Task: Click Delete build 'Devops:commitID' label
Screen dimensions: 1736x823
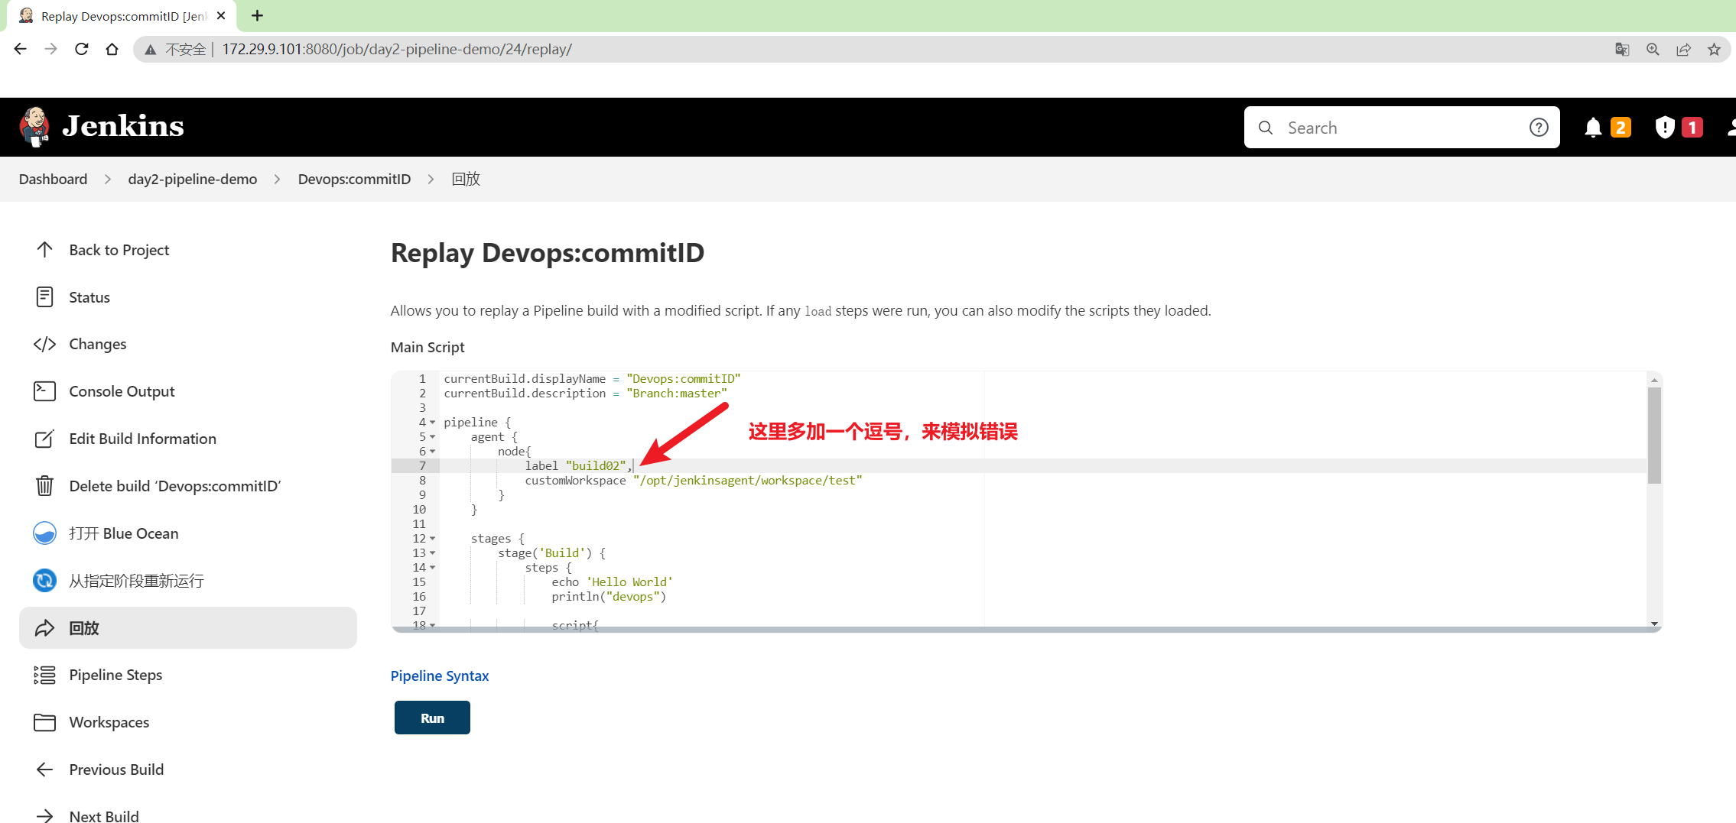Action: tap(175, 486)
